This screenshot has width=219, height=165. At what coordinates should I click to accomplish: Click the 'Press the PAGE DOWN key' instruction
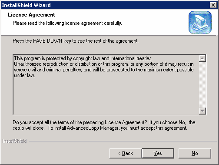pos(76,41)
